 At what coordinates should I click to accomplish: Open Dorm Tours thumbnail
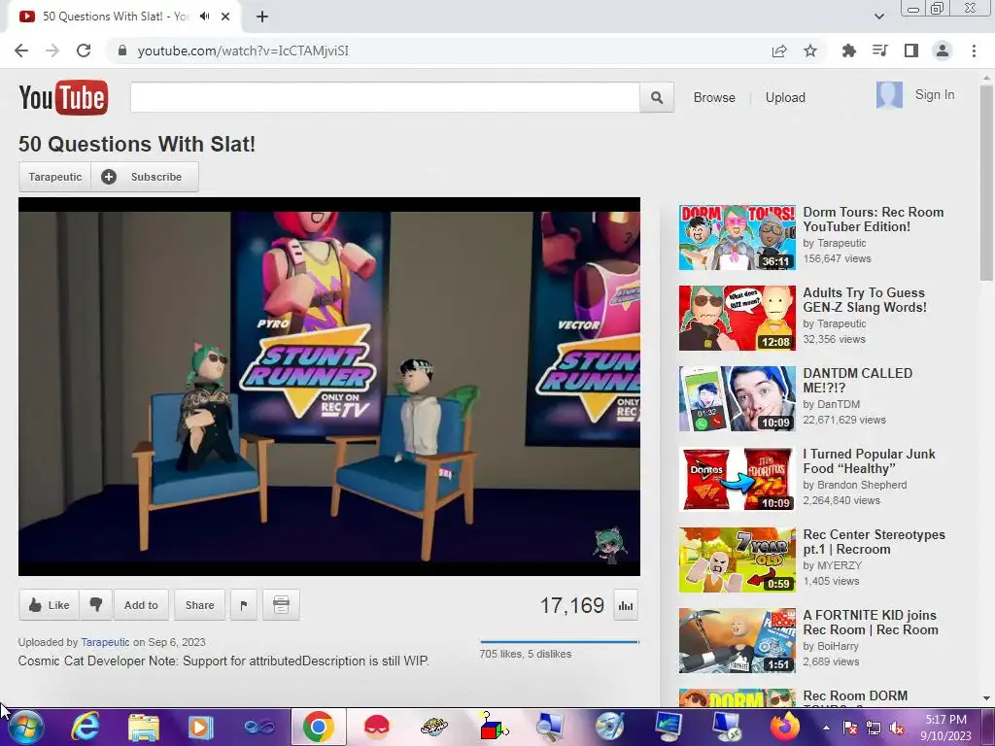tap(737, 237)
